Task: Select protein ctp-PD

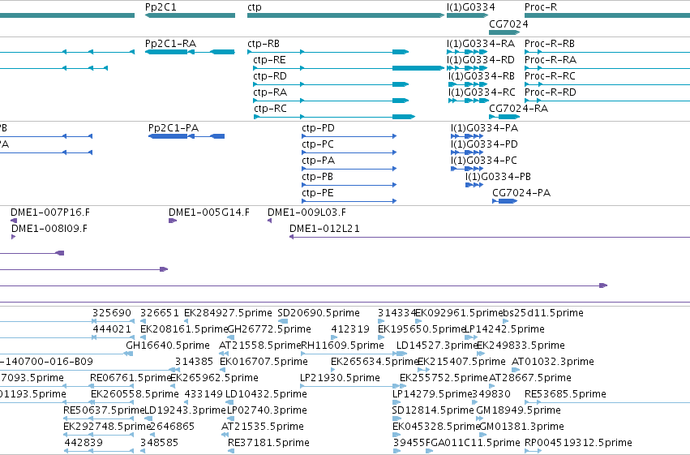Action: (x=349, y=136)
